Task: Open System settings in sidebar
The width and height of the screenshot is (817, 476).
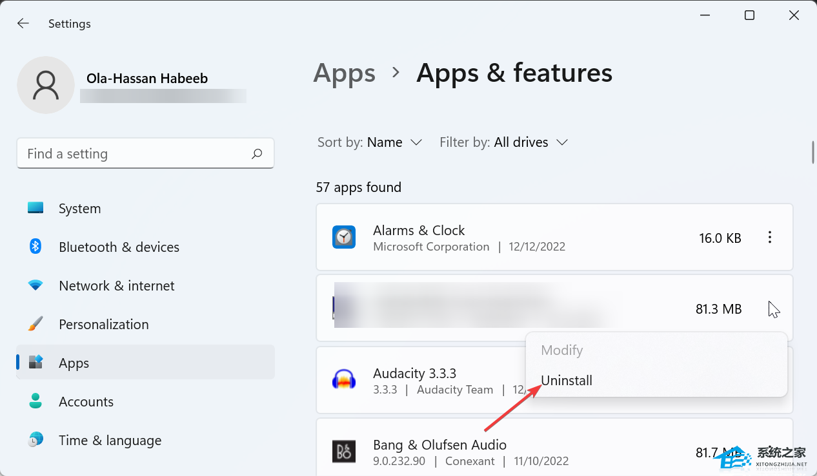Action: 79,209
